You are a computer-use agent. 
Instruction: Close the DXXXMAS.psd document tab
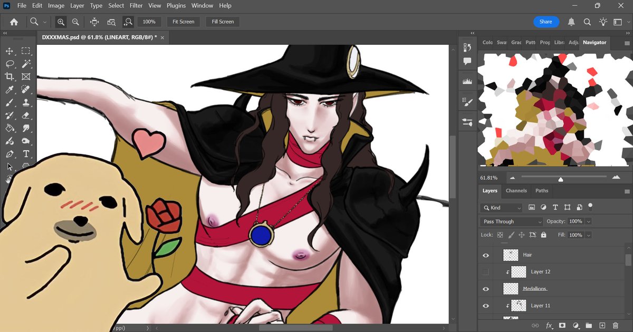point(162,38)
